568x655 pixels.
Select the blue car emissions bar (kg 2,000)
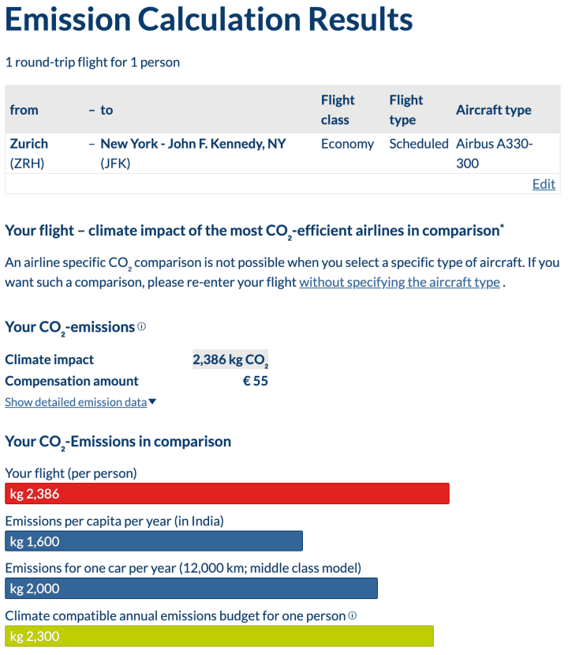click(191, 589)
